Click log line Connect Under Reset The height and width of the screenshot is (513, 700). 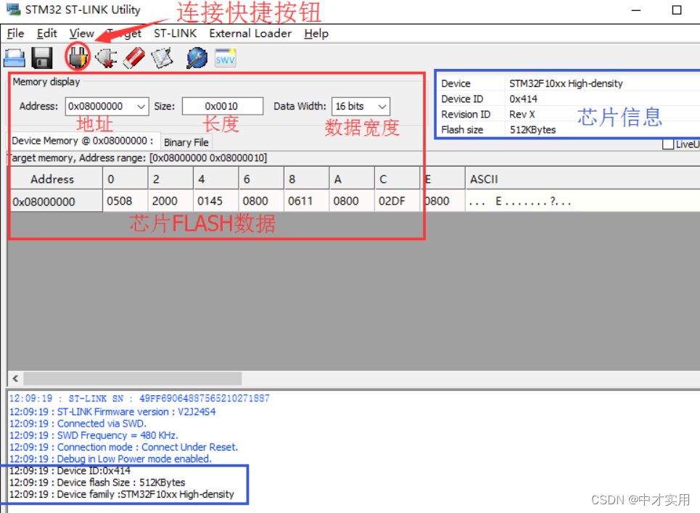[x=123, y=447]
